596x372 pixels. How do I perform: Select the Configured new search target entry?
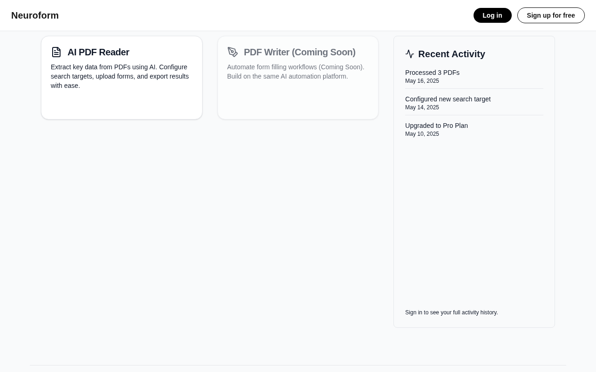[448, 99]
